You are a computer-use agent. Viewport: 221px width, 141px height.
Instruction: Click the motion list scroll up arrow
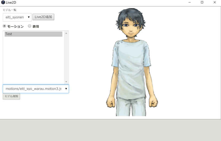pyautogui.click(x=66, y=33)
